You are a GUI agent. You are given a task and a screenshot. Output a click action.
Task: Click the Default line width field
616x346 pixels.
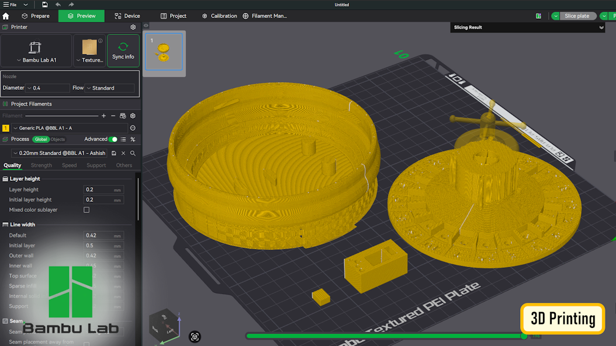[x=103, y=235]
